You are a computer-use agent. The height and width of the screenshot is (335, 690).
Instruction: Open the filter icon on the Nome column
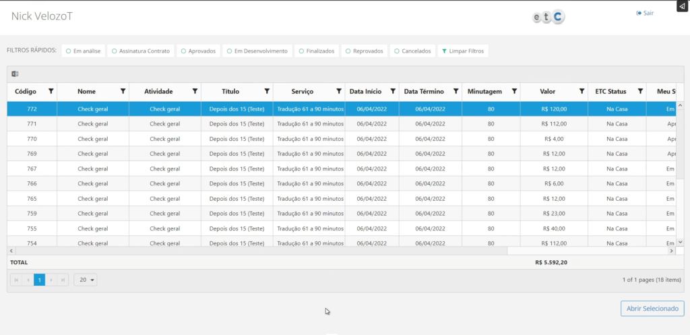point(123,91)
